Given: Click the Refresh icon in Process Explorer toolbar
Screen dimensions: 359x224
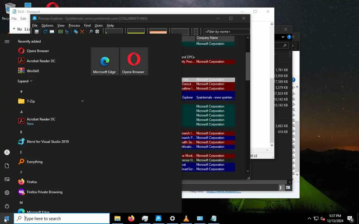Looking at the screenshot, I should coord(45,32).
